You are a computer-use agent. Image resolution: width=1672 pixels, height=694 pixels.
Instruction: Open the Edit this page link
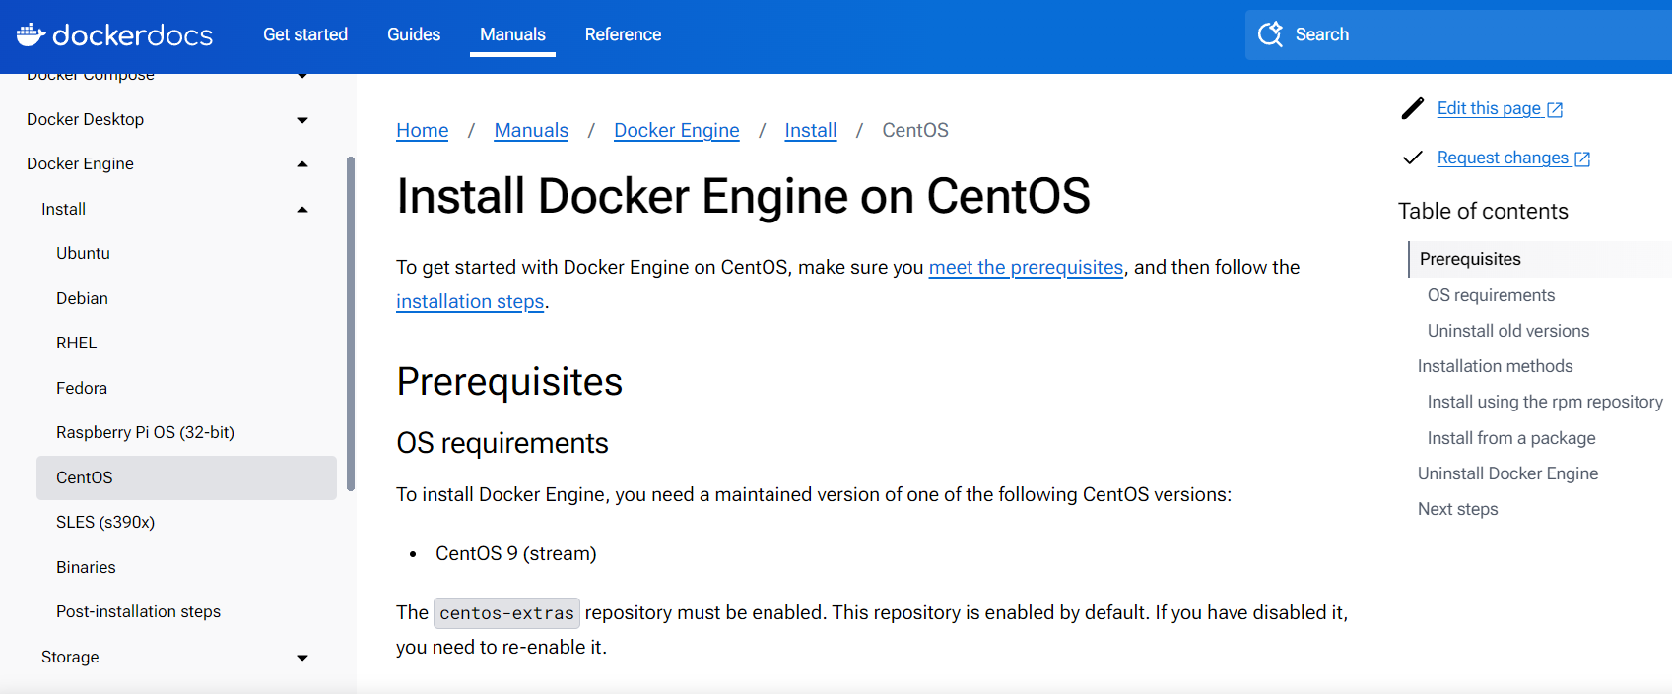click(x=1489, y=108)
